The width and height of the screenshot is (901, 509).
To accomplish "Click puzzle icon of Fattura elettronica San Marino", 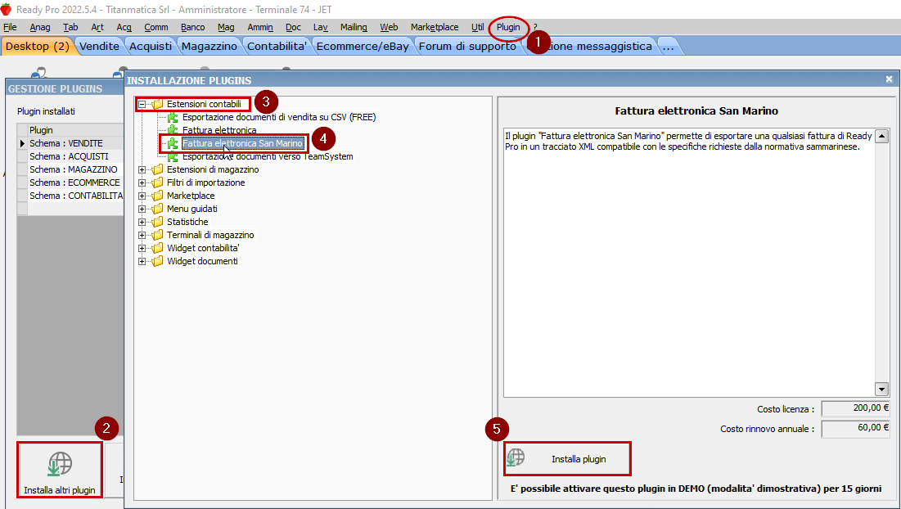I will 173,144.
